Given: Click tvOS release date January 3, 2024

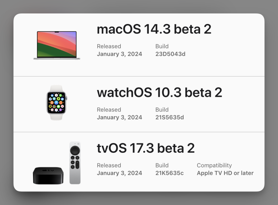Looking at the screenshot, I should pyautogui.click(x=120, y=173).
